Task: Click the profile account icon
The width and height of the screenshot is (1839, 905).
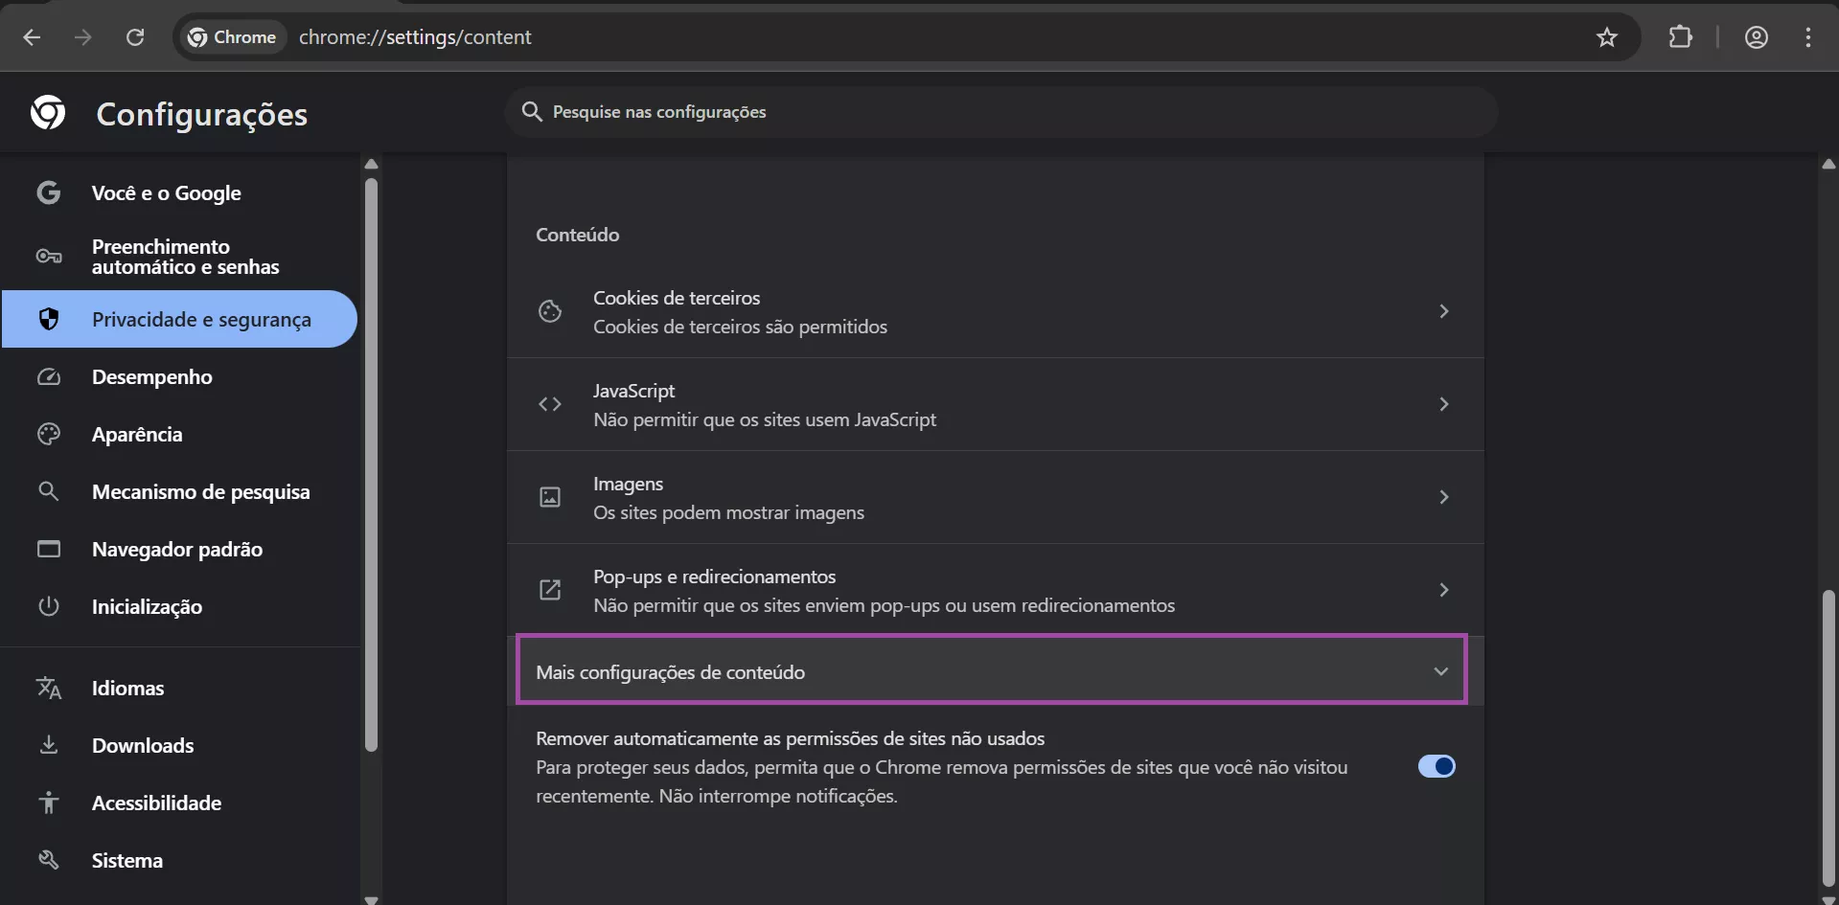Action: pos(1757,37)
